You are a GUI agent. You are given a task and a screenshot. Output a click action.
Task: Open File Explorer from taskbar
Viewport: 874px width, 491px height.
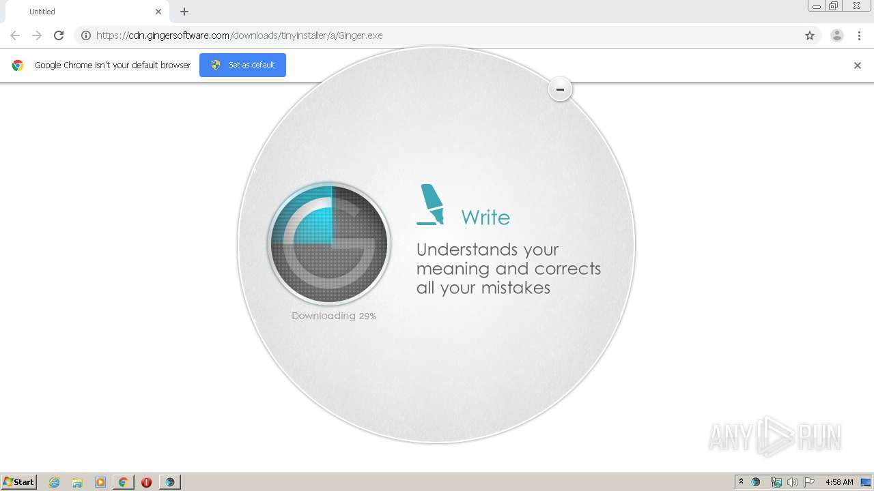point(77,482)
